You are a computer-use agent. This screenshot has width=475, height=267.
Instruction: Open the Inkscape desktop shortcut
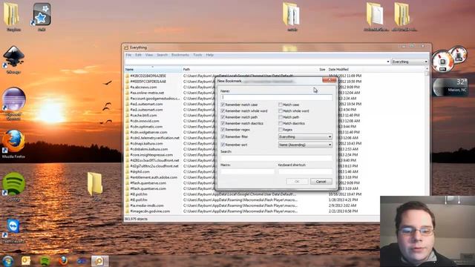[x=13, y=56]
